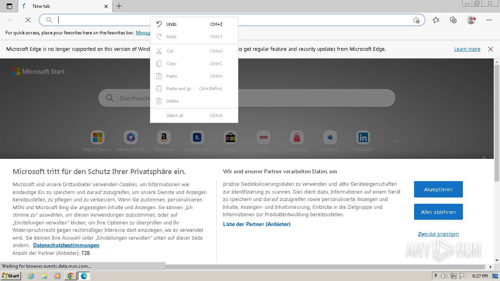
Task: Open the Booking.com quick link
Action: [x=197, y=141]
